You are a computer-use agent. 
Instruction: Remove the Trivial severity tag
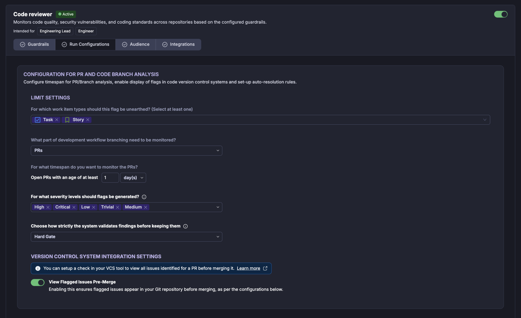click(x=118, y=207)
